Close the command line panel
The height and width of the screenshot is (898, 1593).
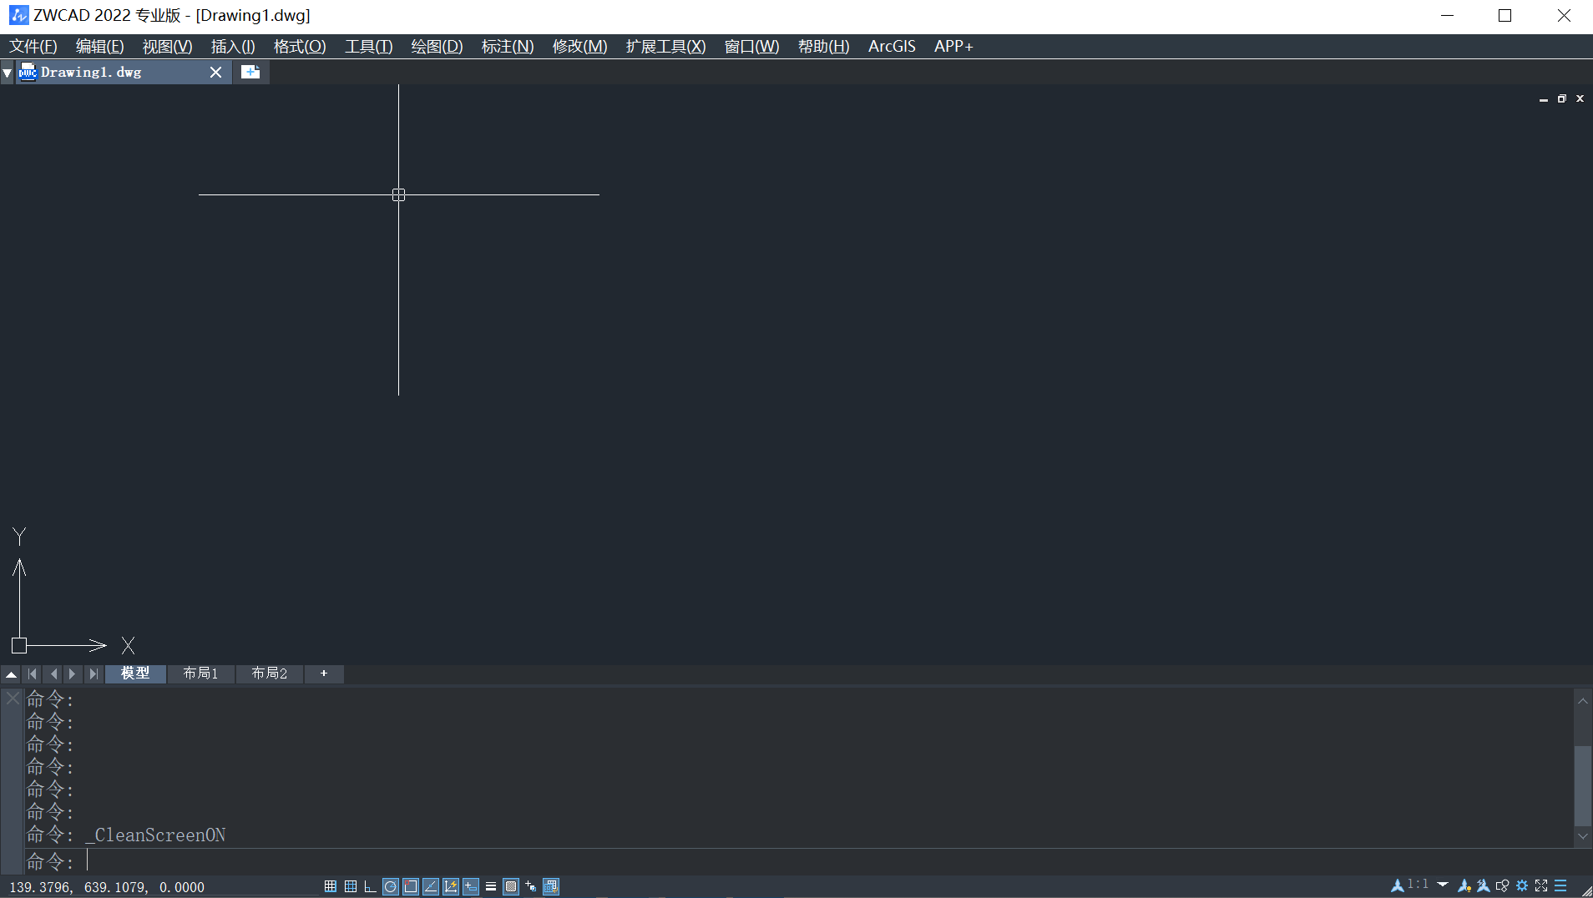13,699
